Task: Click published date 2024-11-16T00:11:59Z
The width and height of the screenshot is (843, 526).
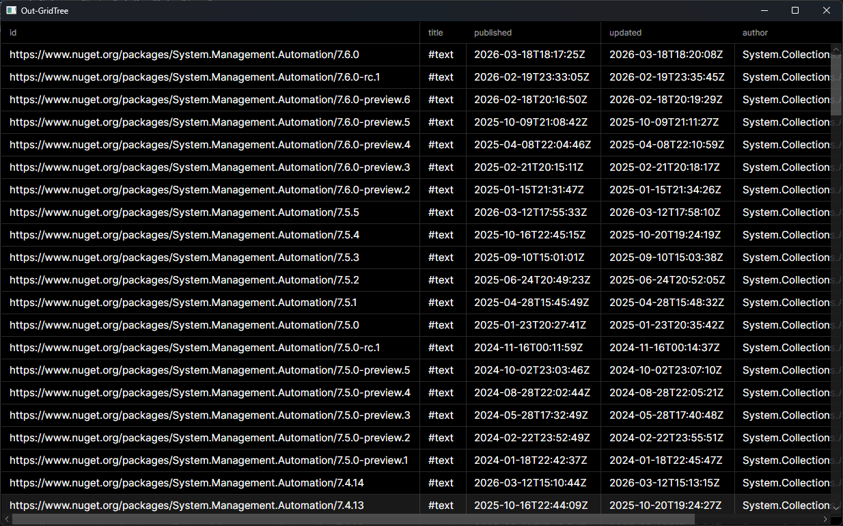Action: click(529, 348)
